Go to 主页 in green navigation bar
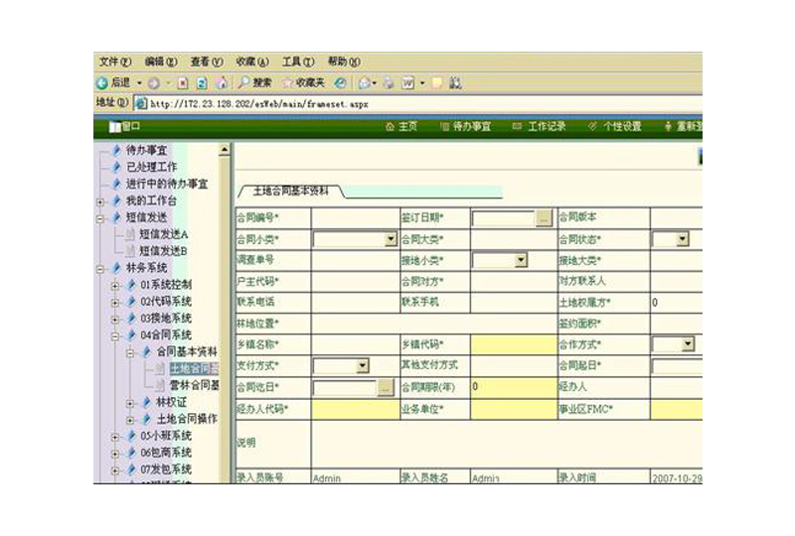The image size is (795, 536). click(401, 127)
